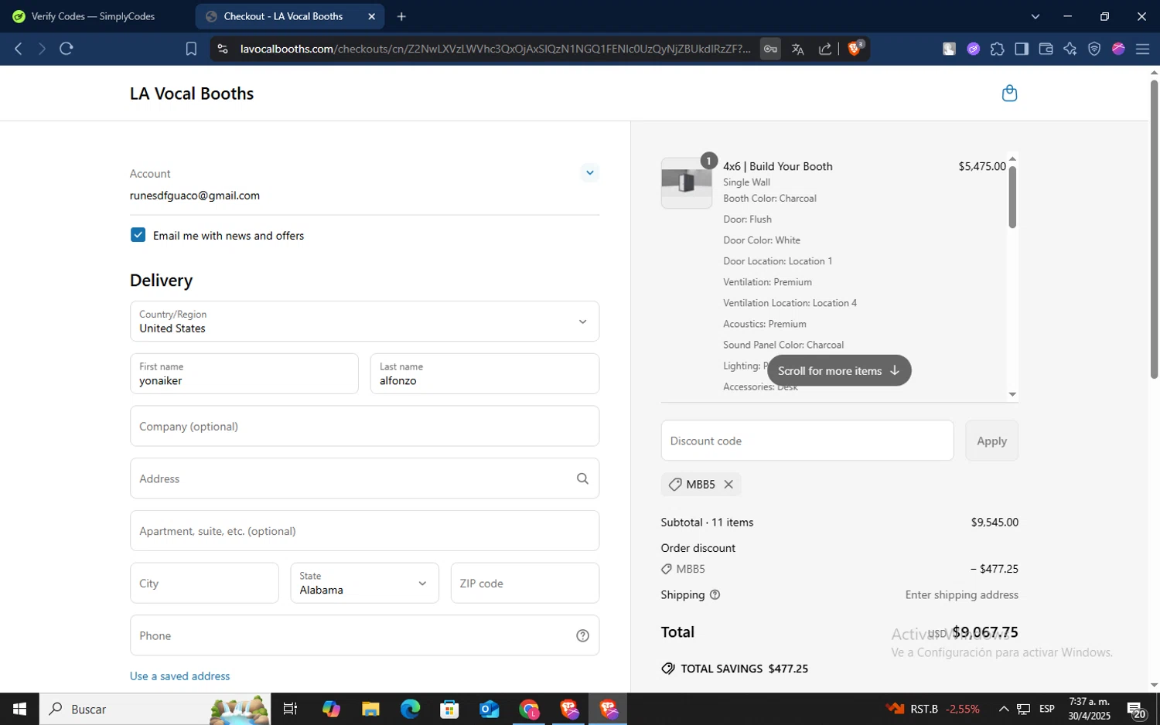Click the shipping info question icon
The height and width of the screenshot is (725, 1160).
click(715, 595)
